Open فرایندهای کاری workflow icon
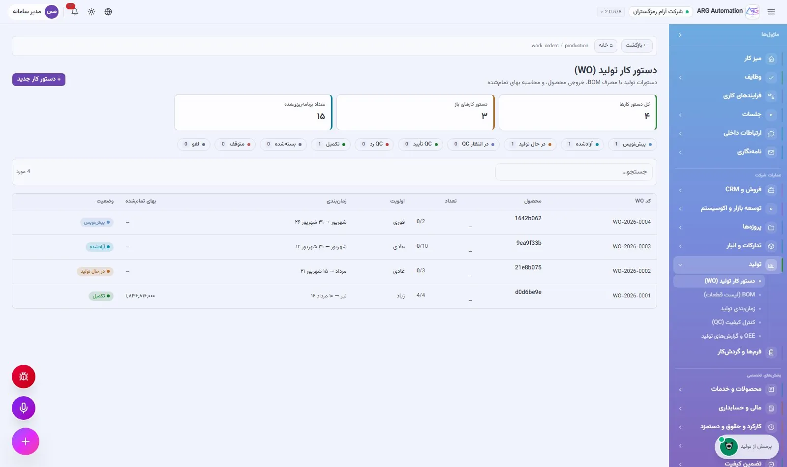The image size is (787, 467). click(x=771, y=96)
